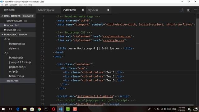Open the Selection menu

(13, 5)
